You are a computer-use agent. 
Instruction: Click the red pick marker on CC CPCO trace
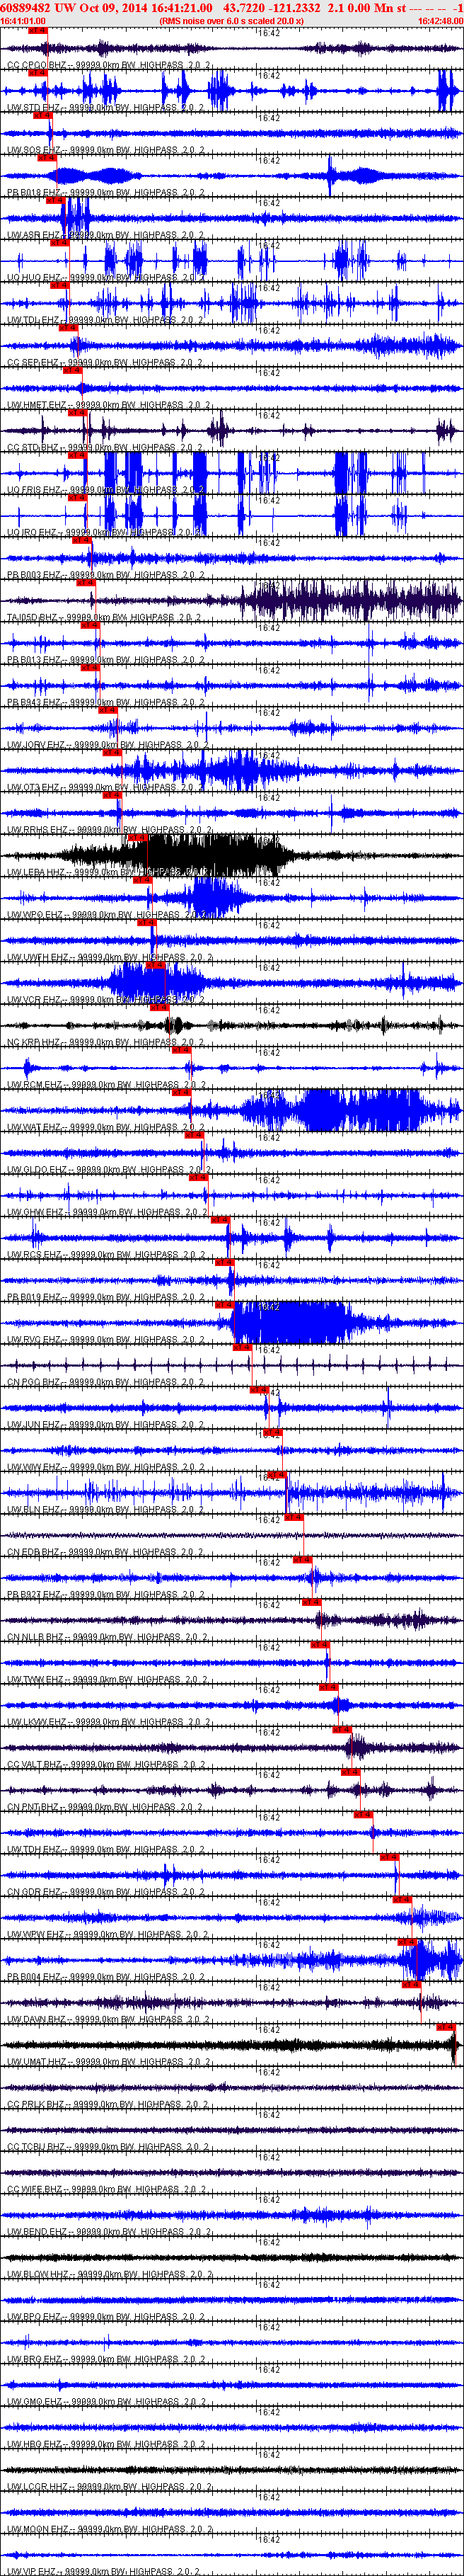point(38,31)
